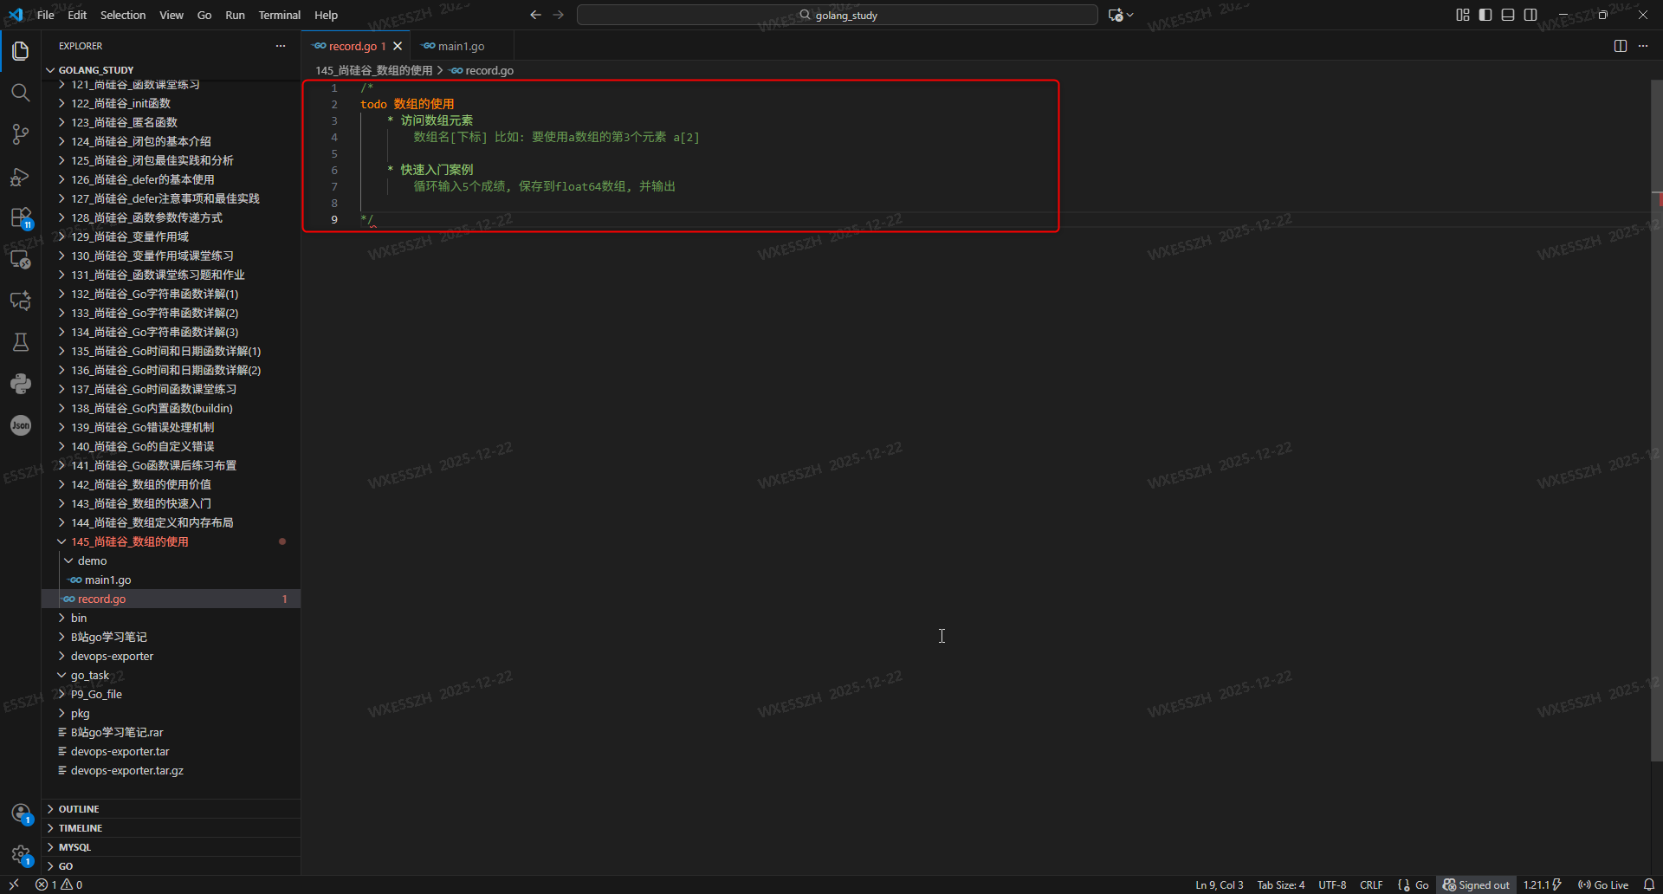Click breadcrumb folder 145_尚硅谷_数组的使用

point(373,70)
